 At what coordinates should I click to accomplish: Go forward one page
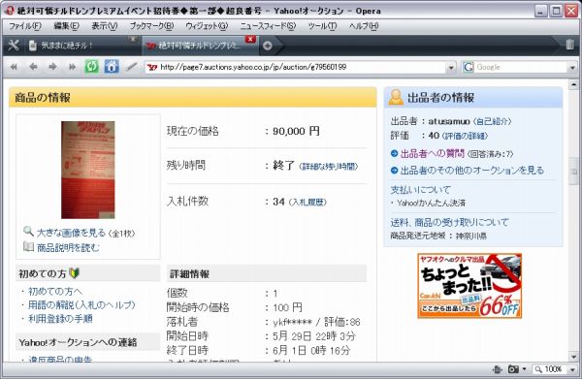point(52,67)
